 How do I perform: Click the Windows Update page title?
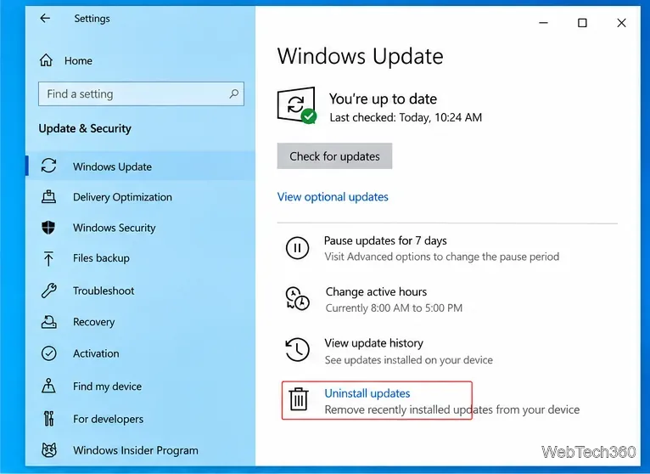(x=360, y=56)
